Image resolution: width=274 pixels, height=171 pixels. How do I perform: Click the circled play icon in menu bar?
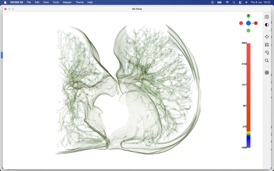tap(212, 2)
